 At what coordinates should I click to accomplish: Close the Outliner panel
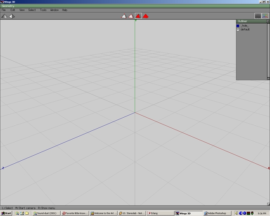point(268,21)
